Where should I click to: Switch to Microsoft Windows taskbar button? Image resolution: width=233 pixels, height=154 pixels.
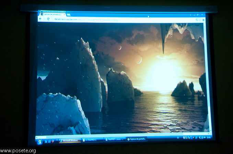coord(70,141)
